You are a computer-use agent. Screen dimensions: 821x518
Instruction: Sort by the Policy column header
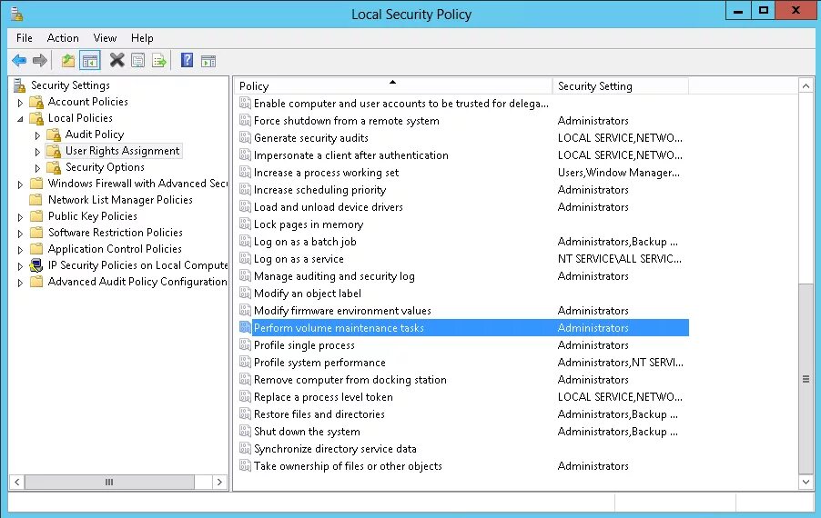391,86
